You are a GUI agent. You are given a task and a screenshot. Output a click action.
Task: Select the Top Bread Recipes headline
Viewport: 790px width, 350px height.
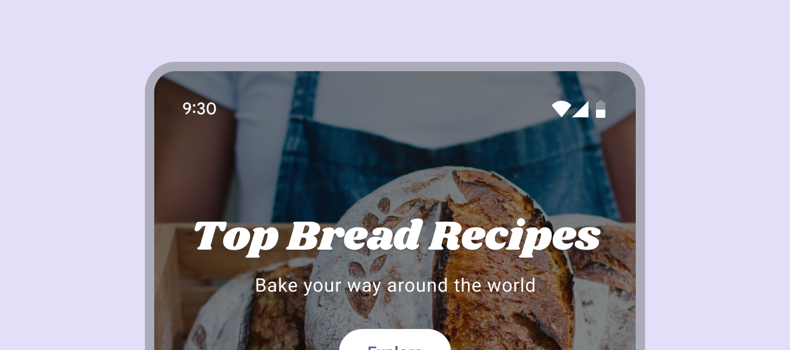397,236
